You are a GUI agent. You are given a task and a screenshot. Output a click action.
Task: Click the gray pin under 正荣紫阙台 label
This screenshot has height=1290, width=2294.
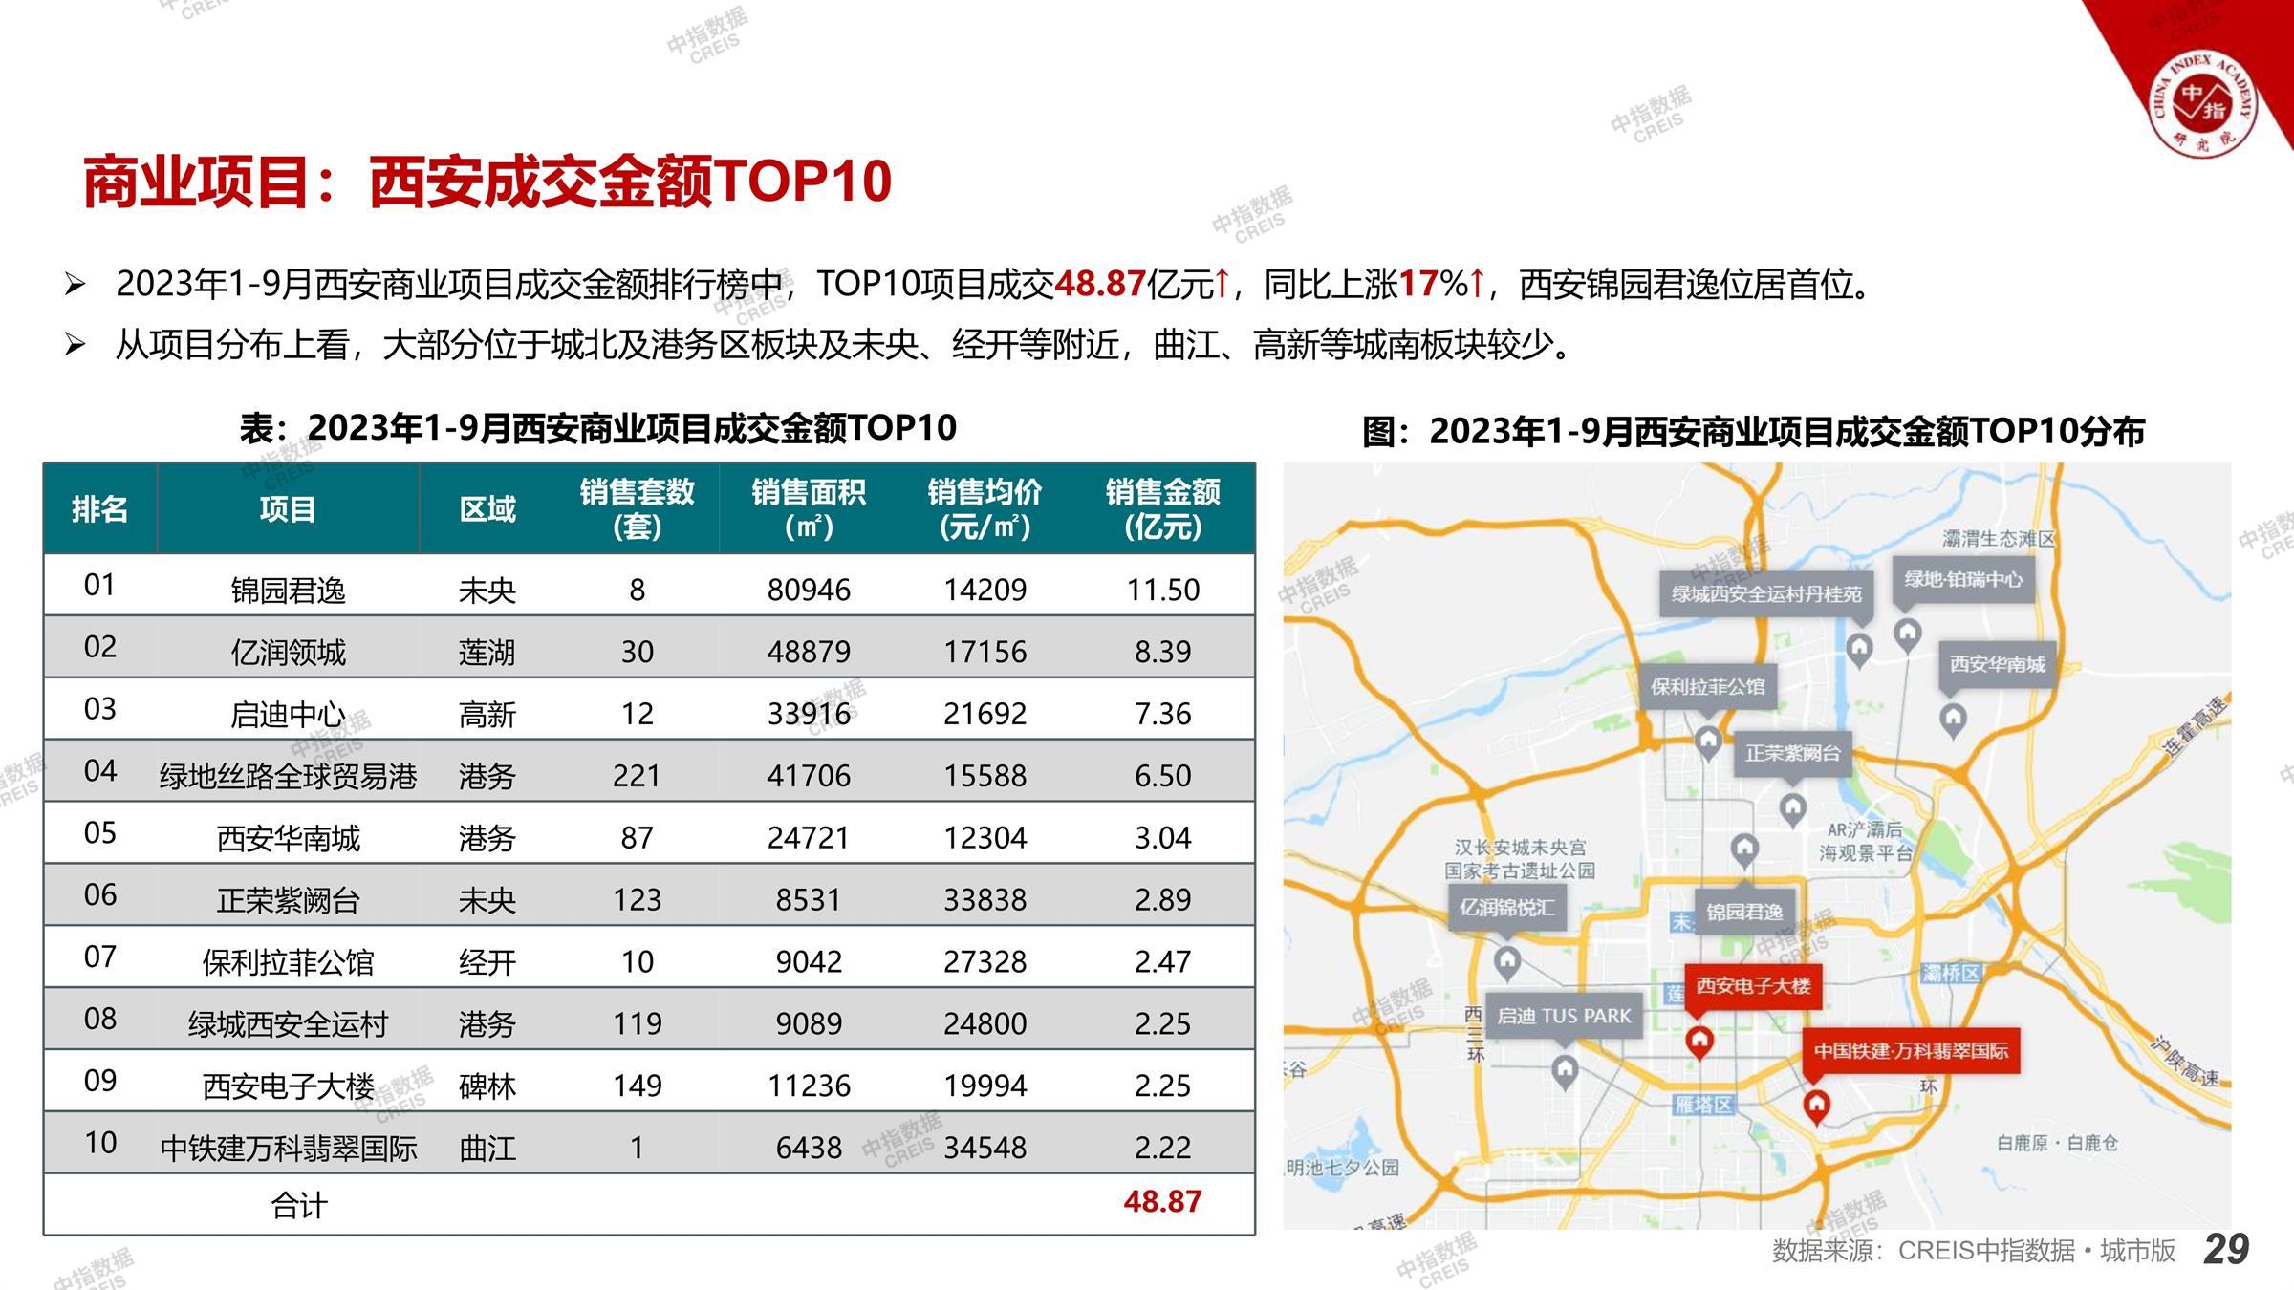1792,808
